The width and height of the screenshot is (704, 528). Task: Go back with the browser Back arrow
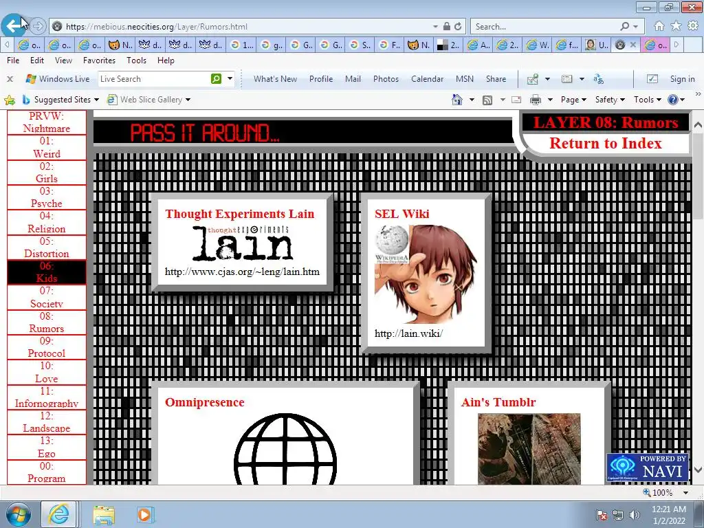point(14,25)
